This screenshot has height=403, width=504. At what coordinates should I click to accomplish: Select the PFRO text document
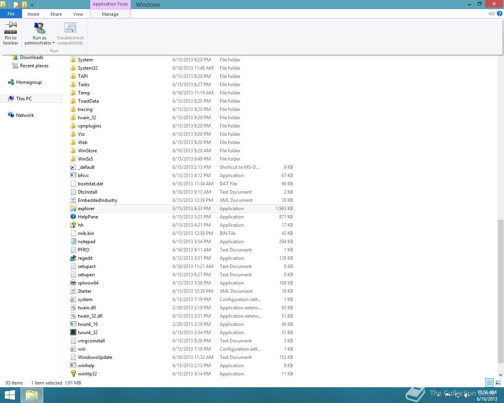pyautogui.click(x=182, y=250)
